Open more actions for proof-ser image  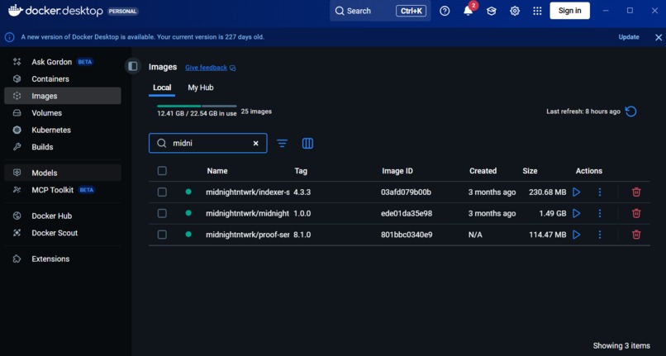coord(600,235)
